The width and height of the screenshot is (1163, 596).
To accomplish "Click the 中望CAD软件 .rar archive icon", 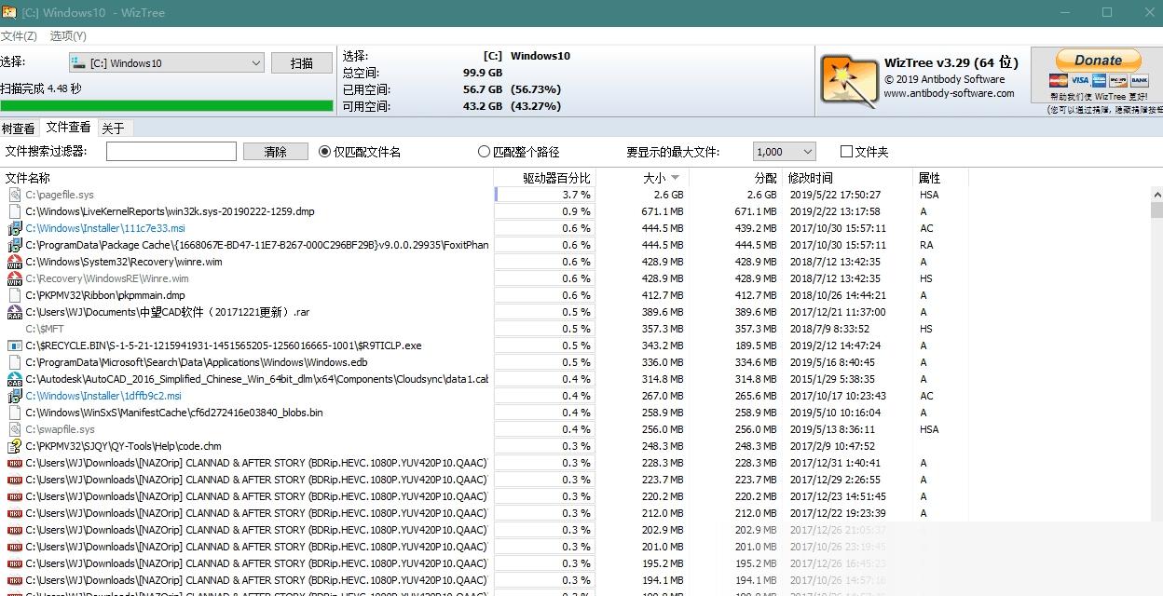I will point(14,312).
